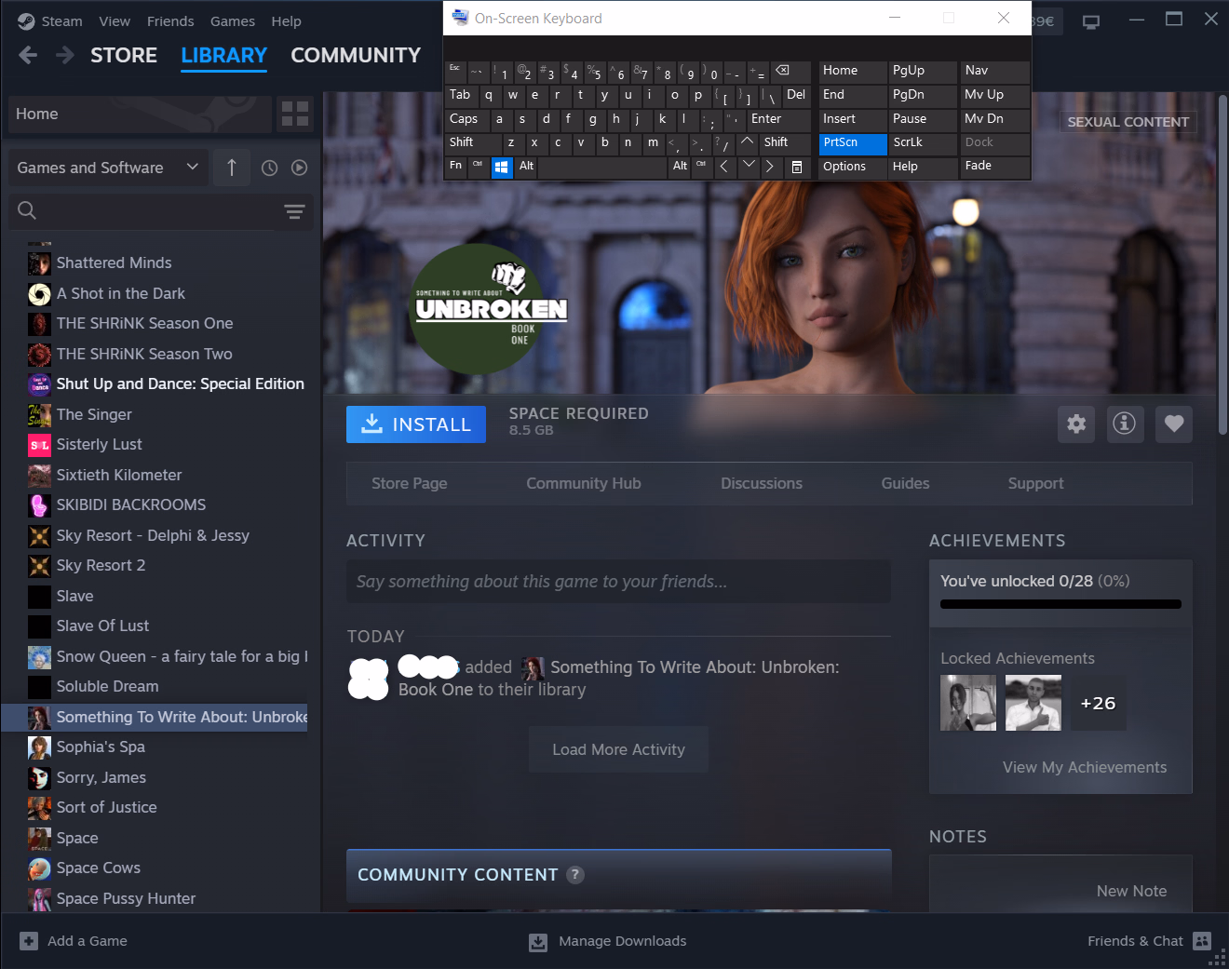Viewport: 1229px width, 969px height.
Task: Switch to the STORE tab
Action: coord(124,56)
